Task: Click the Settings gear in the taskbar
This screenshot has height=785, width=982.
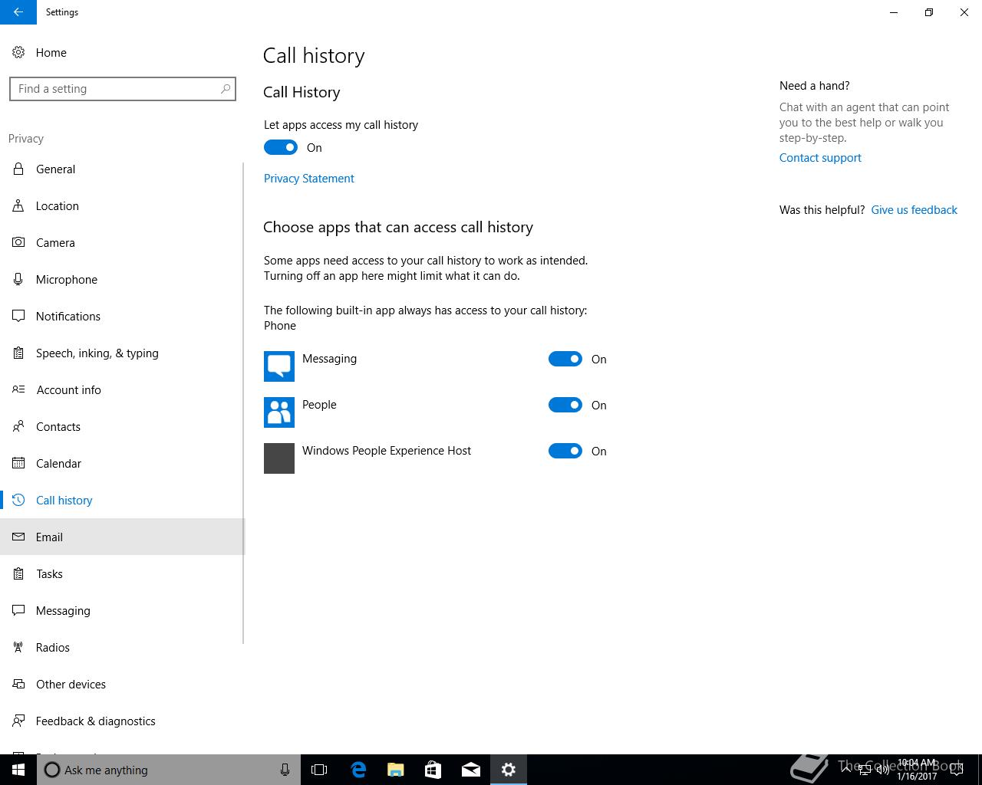Action: 509,770
